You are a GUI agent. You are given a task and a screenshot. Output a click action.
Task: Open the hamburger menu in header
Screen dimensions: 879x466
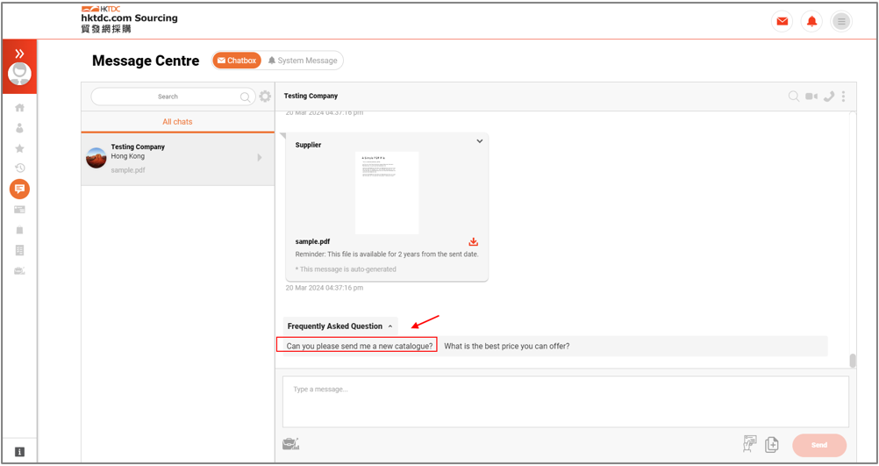click(x=841, y=22)
